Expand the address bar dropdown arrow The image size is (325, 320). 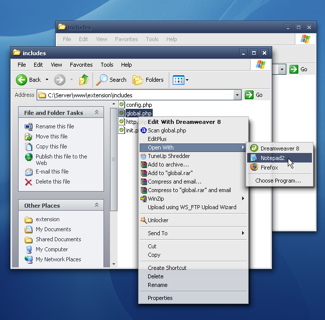click(237, 95)
